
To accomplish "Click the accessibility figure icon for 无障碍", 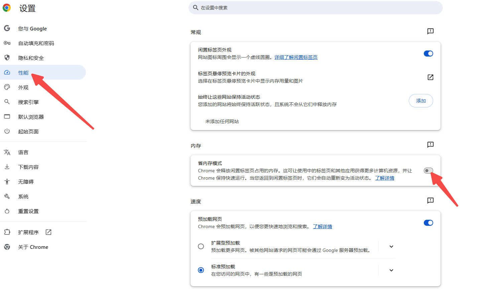I will [7, 182].
